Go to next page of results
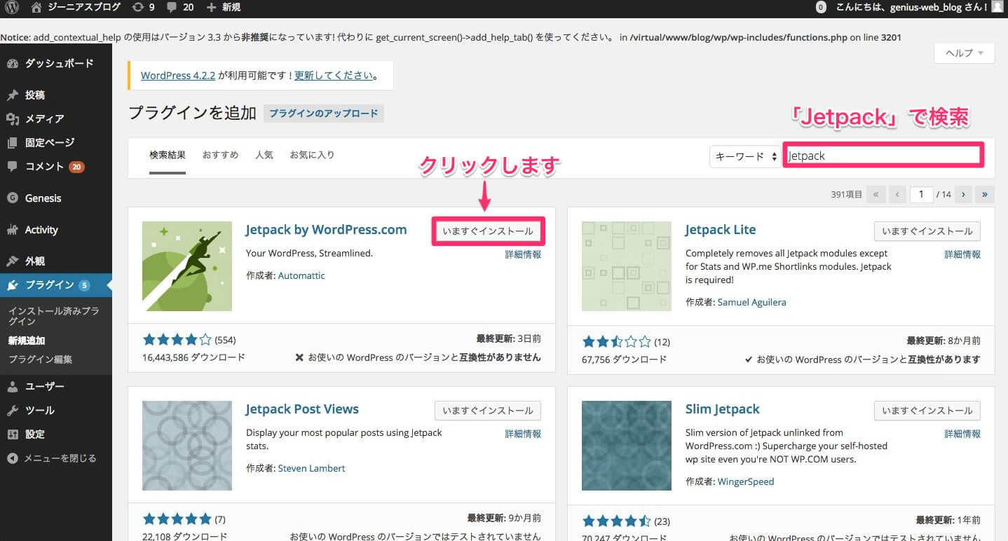Image resolution: width=1008 pixels, height=541 pixels. [x=965, y=194]
